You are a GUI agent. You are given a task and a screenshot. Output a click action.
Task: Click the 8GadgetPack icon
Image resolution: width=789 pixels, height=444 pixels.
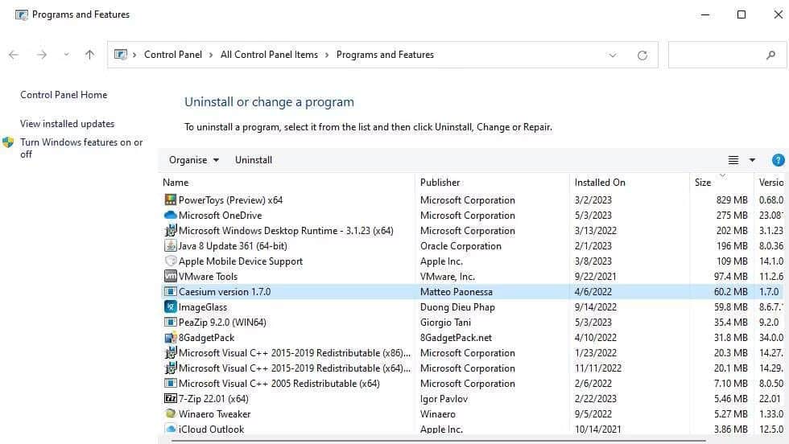(171, 337)
